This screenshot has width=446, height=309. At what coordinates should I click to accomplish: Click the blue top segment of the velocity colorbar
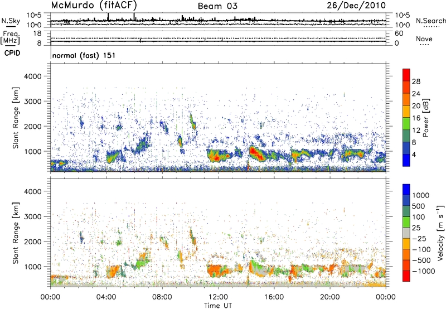(406, 189)
